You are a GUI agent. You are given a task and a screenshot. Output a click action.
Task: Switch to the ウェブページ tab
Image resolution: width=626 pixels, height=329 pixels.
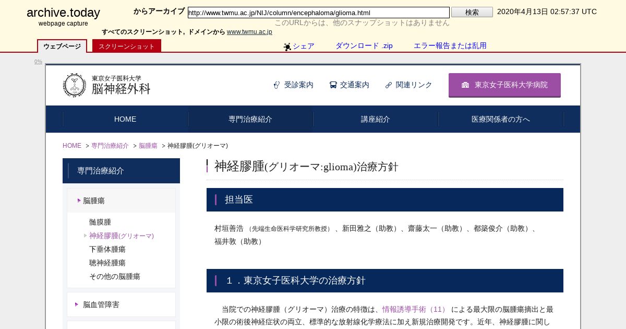62,46
